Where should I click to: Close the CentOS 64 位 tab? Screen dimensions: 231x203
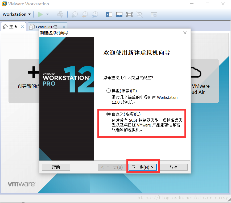tap(64, 27)
